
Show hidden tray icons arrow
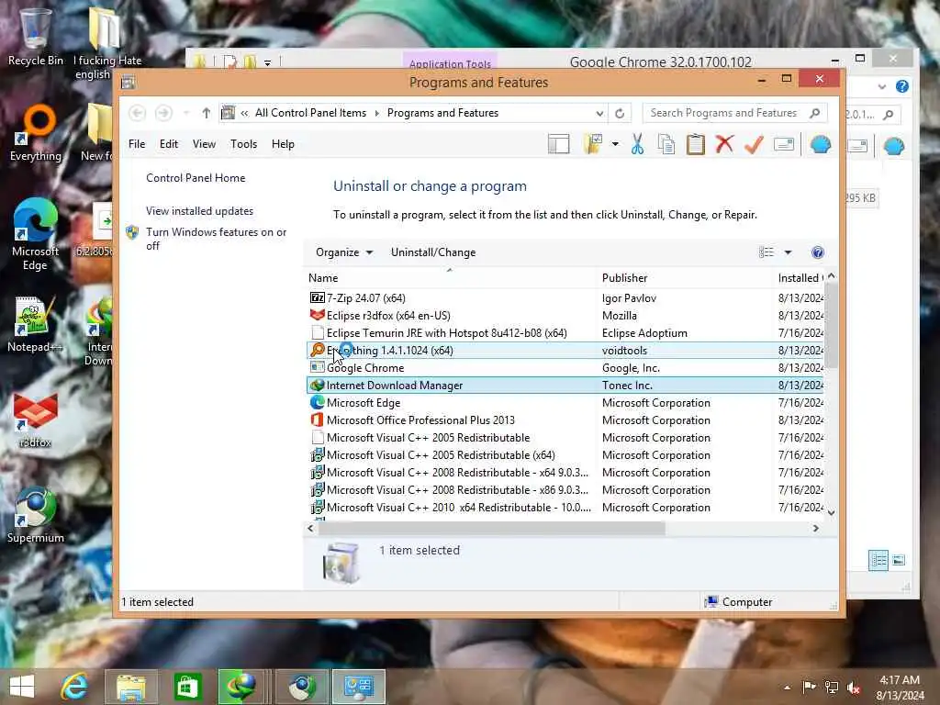coord(787,688)
